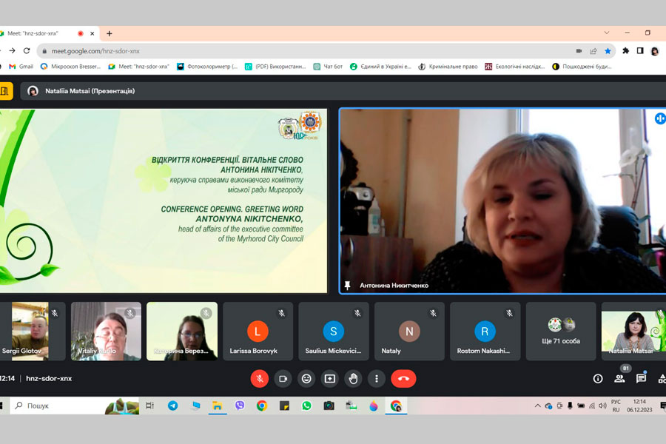Open the Фотоколориметр bookmark
Viewport: 666px width, 444px height.
tap(207, 67)
